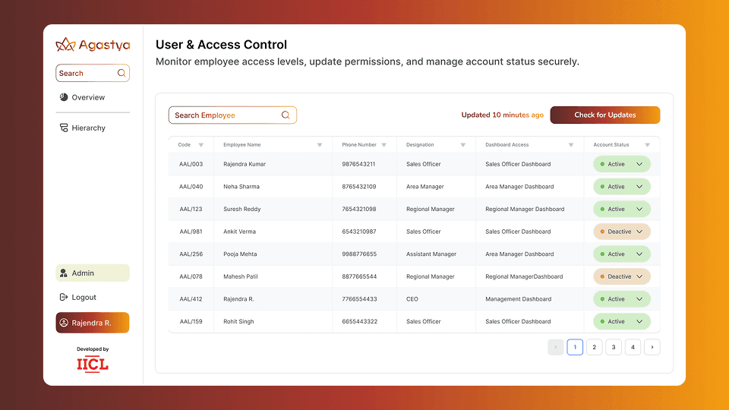729x410 pixels.
Task: Click the next page arrow
Action: click(x=652, y=347)
